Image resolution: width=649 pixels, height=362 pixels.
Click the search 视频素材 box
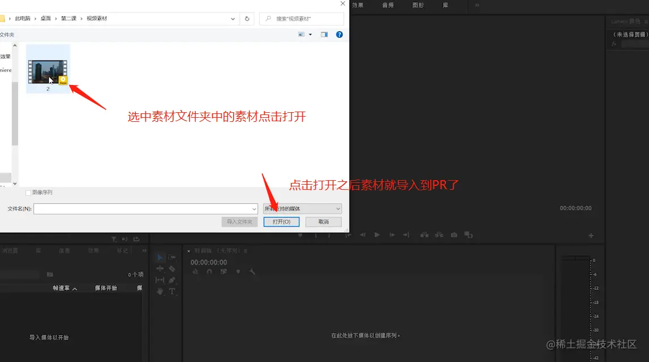(x=302, y=19)
